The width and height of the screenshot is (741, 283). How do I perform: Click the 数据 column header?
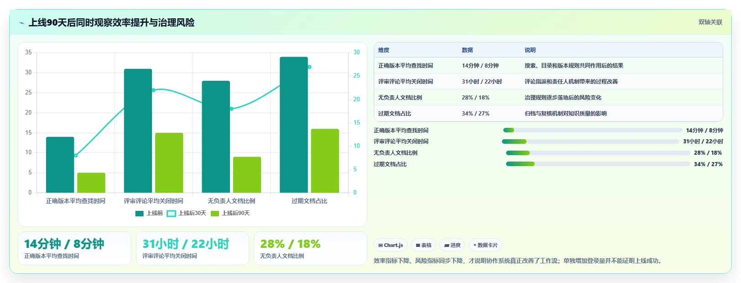(x=467, y=50)
